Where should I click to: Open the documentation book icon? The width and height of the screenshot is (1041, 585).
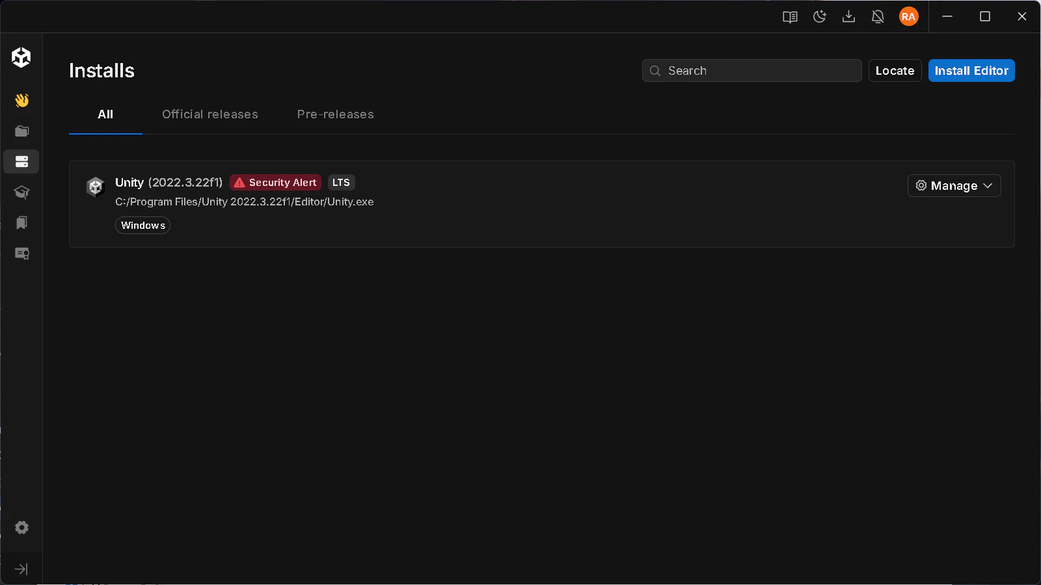[790, 17]
